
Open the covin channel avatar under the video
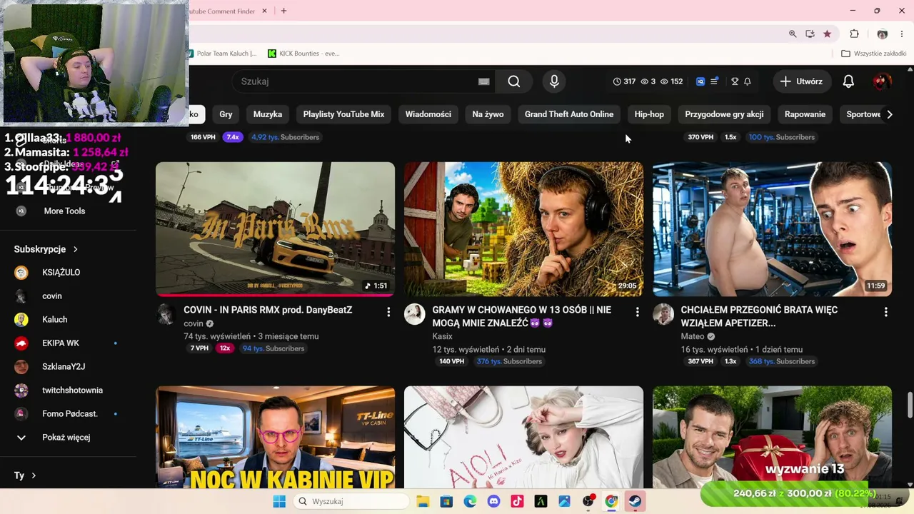tap(166, 314)
